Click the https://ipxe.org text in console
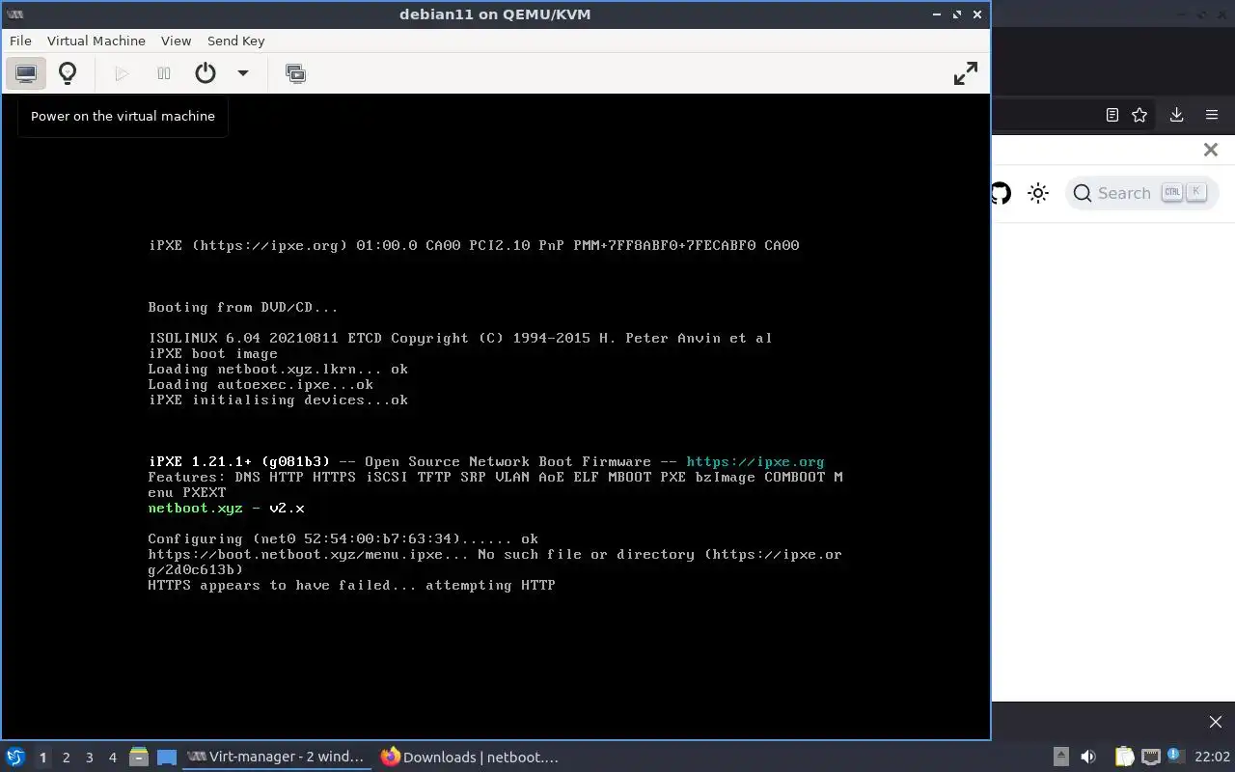 pyautogui.click(x=755, y=461)
